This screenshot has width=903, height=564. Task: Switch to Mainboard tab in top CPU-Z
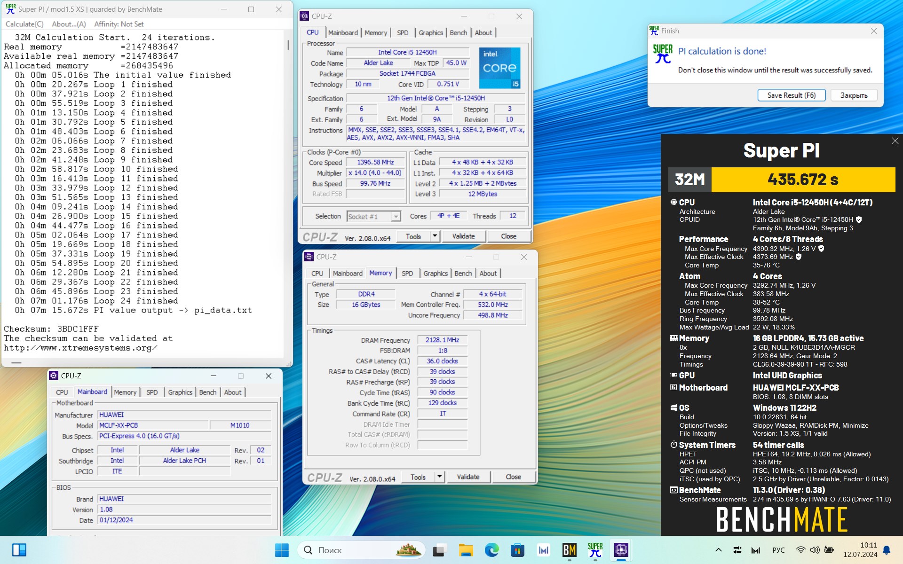coord(343,32)
